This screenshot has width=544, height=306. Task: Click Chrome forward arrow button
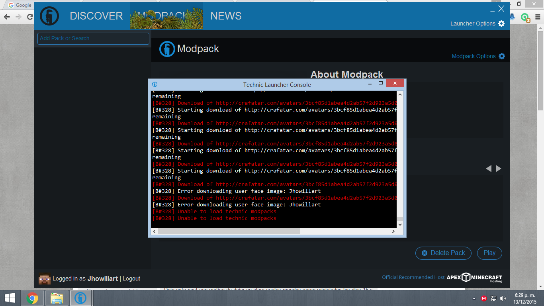click(x=18, y=17)
